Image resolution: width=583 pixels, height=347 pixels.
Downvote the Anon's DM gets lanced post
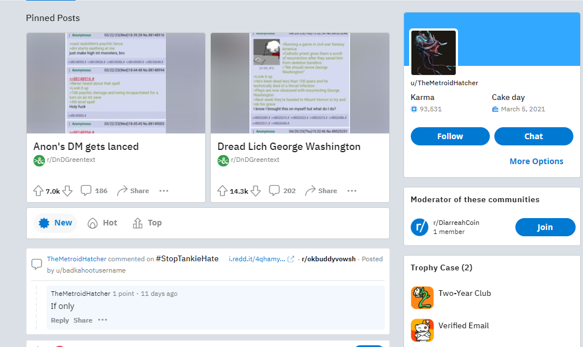click(x=67, y=191)
